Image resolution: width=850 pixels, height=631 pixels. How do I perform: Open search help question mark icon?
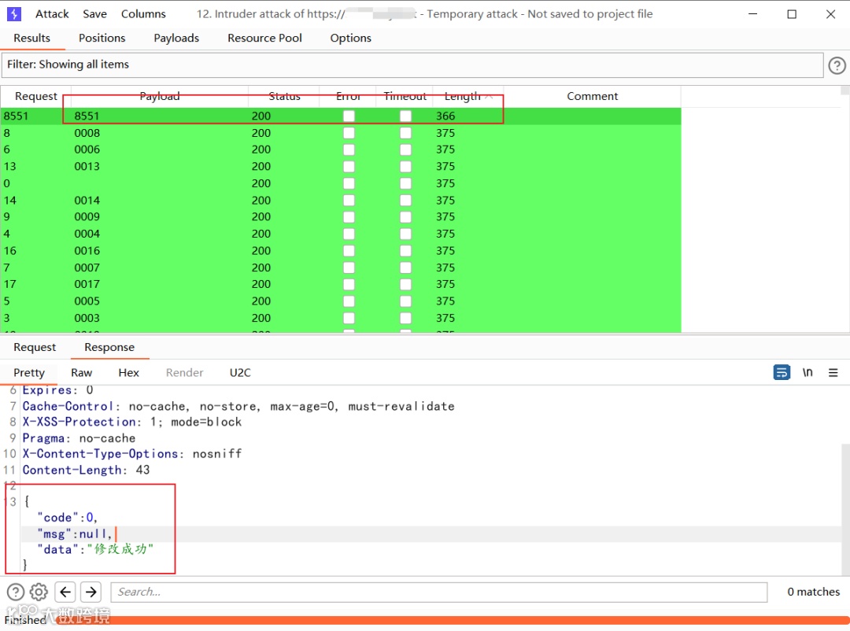pyautogui.click(x=16, y=592)
